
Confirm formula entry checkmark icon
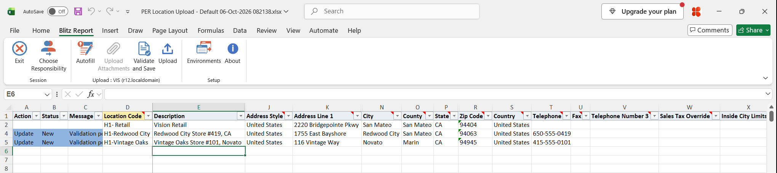tap(79, 94)
